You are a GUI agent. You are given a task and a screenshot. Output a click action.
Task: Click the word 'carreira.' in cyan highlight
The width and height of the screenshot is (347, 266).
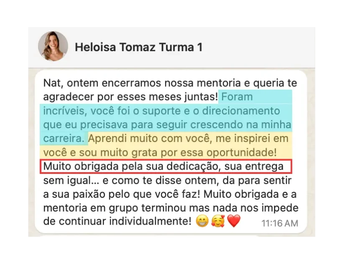point(64,139)
